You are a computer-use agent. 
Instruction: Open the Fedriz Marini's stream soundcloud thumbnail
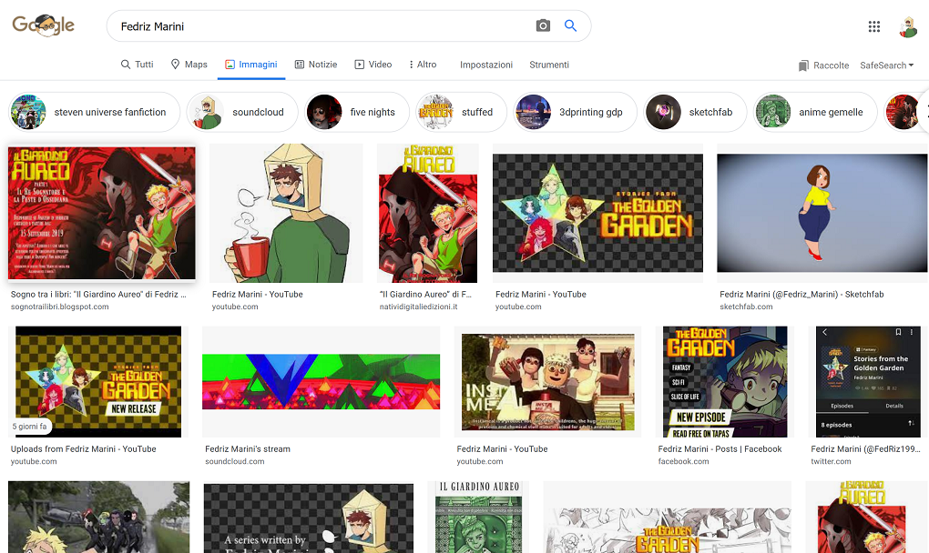point(321,381)
